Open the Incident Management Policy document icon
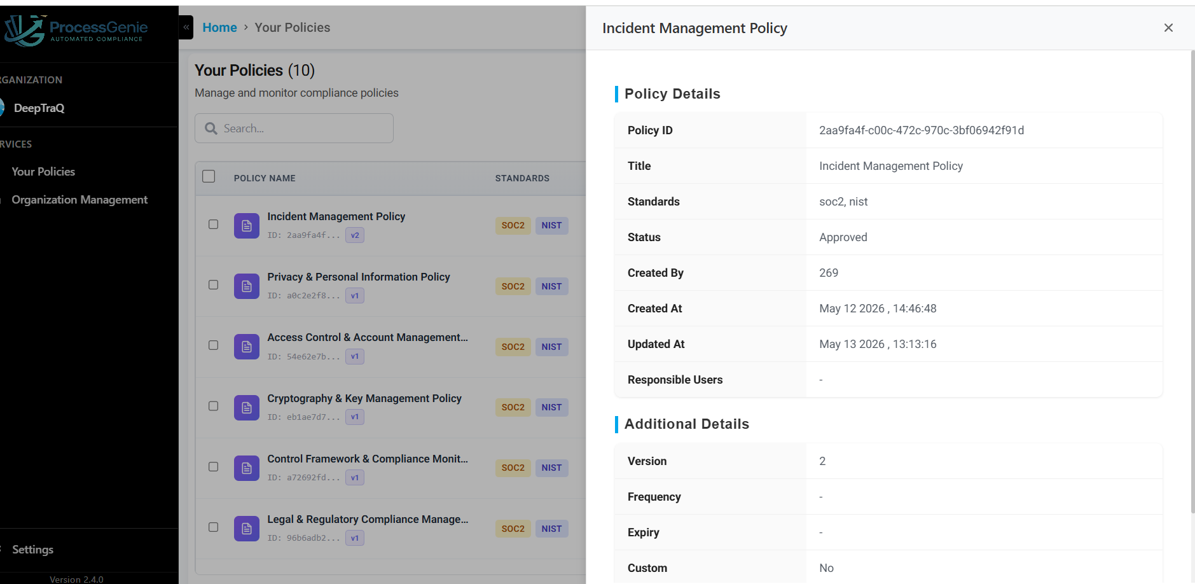The image size is (1195, 584). [247, 226]
